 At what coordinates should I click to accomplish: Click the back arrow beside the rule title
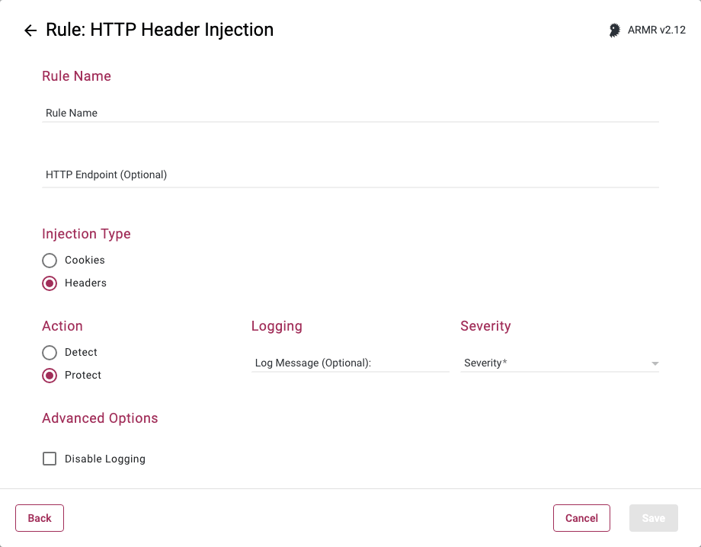(x=30, y=30)
